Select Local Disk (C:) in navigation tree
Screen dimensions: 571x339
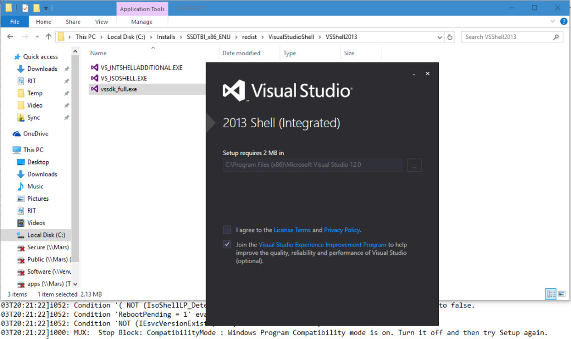click(x=46, y=235)
